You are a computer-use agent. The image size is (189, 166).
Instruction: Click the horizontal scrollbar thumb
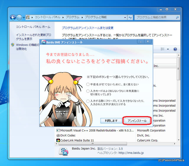coord(92,144)
